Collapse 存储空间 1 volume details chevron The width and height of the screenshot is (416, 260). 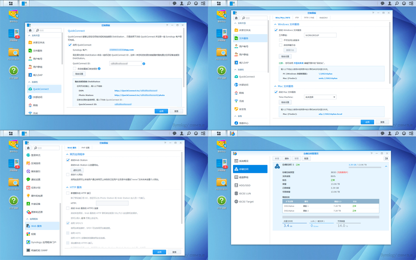pos(386,166)
